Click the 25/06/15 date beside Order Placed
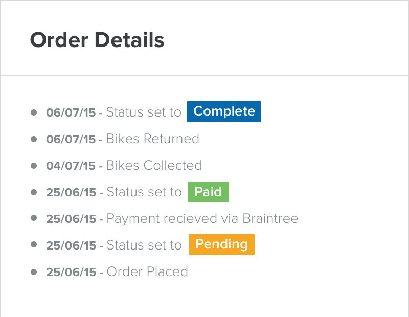 point(71,271)
